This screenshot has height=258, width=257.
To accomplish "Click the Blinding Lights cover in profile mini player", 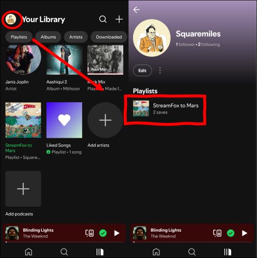I will click(x=140, y=233).
